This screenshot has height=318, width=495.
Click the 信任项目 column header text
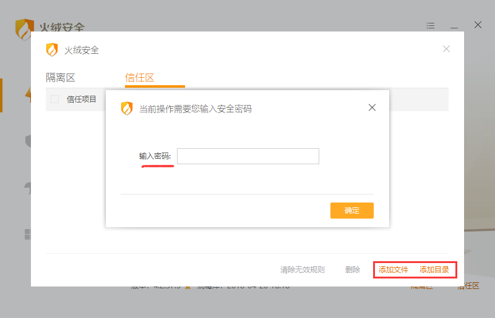[81, 99]
